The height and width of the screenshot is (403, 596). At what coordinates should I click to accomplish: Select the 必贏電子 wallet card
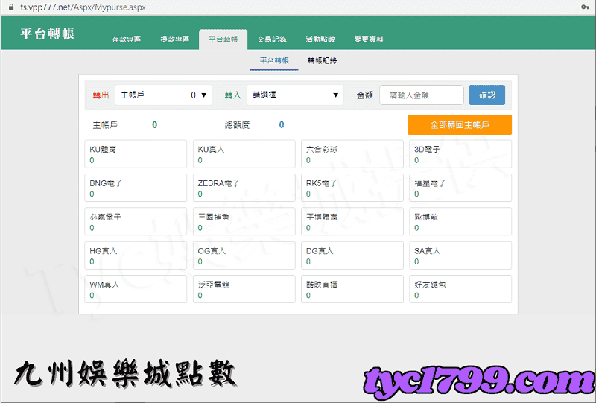coord(136,222)
